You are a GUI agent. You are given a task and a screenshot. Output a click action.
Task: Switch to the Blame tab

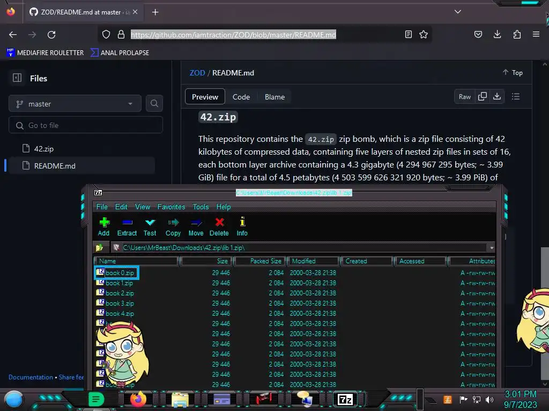274,97
